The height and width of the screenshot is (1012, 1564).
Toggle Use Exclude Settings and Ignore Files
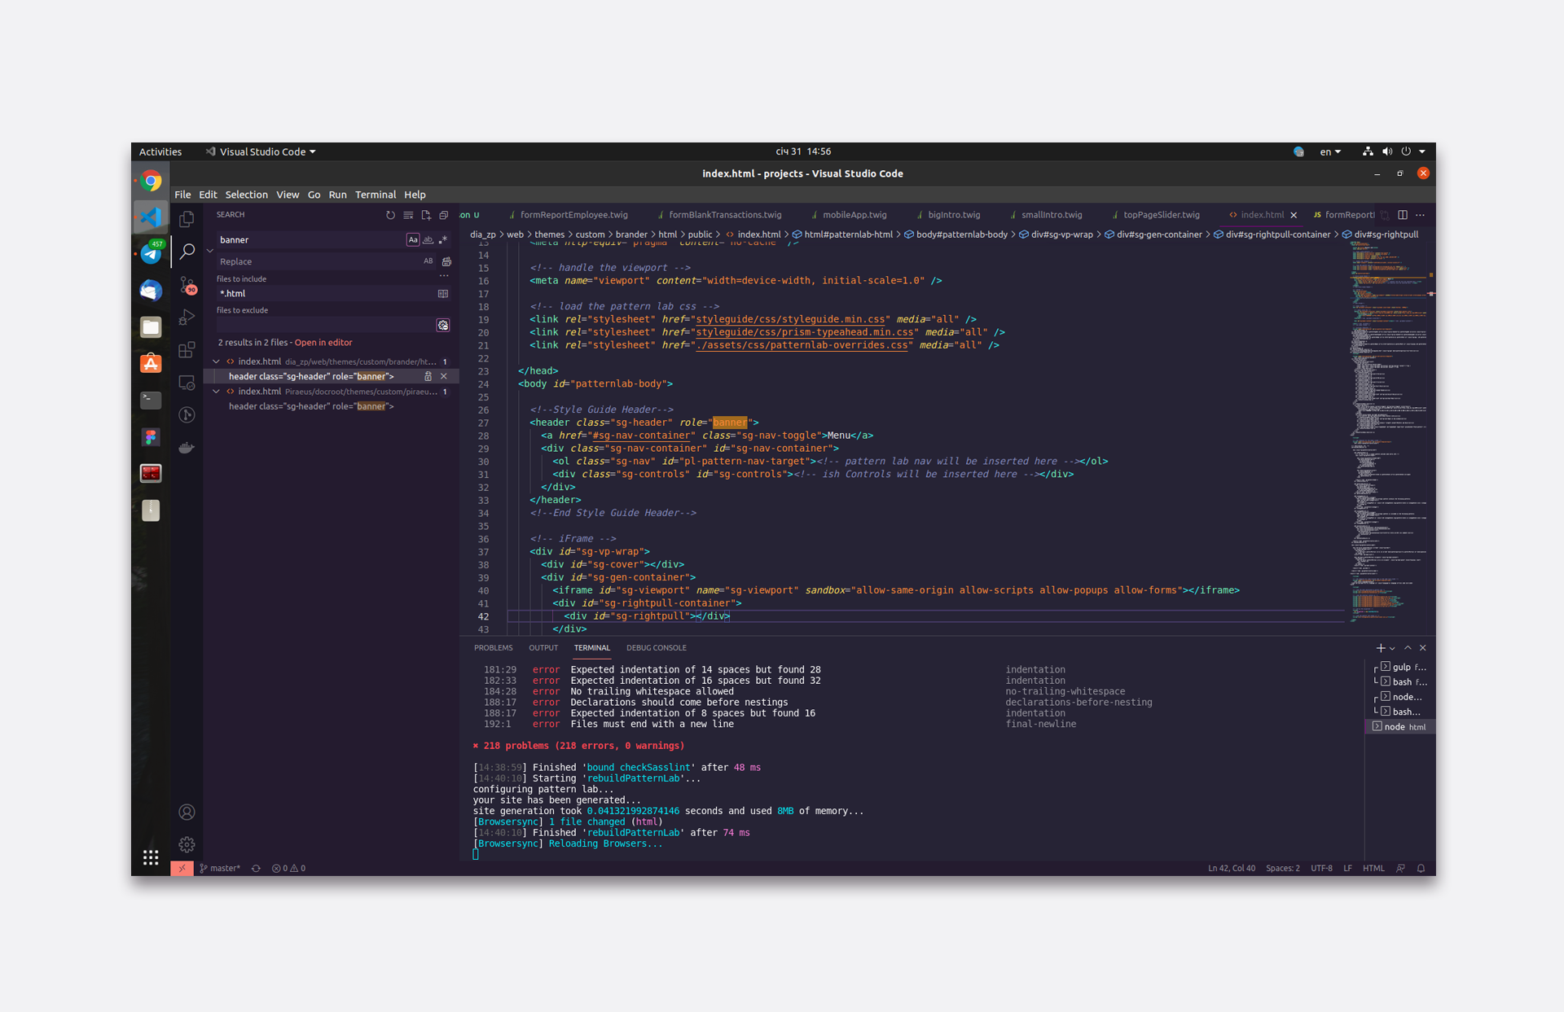[x=443, y=325]
